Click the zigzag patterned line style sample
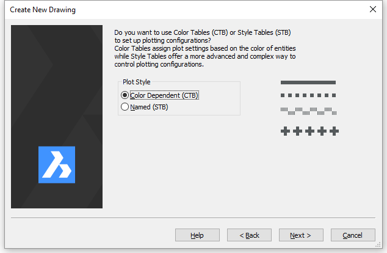The height and width of the screenshot is (253, 387). [308, 111]
